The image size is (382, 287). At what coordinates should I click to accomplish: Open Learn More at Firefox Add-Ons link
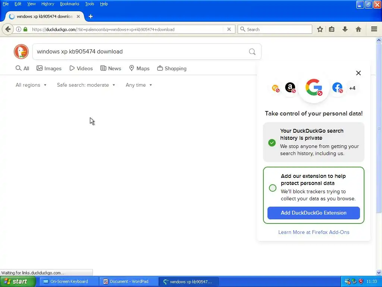314,232
